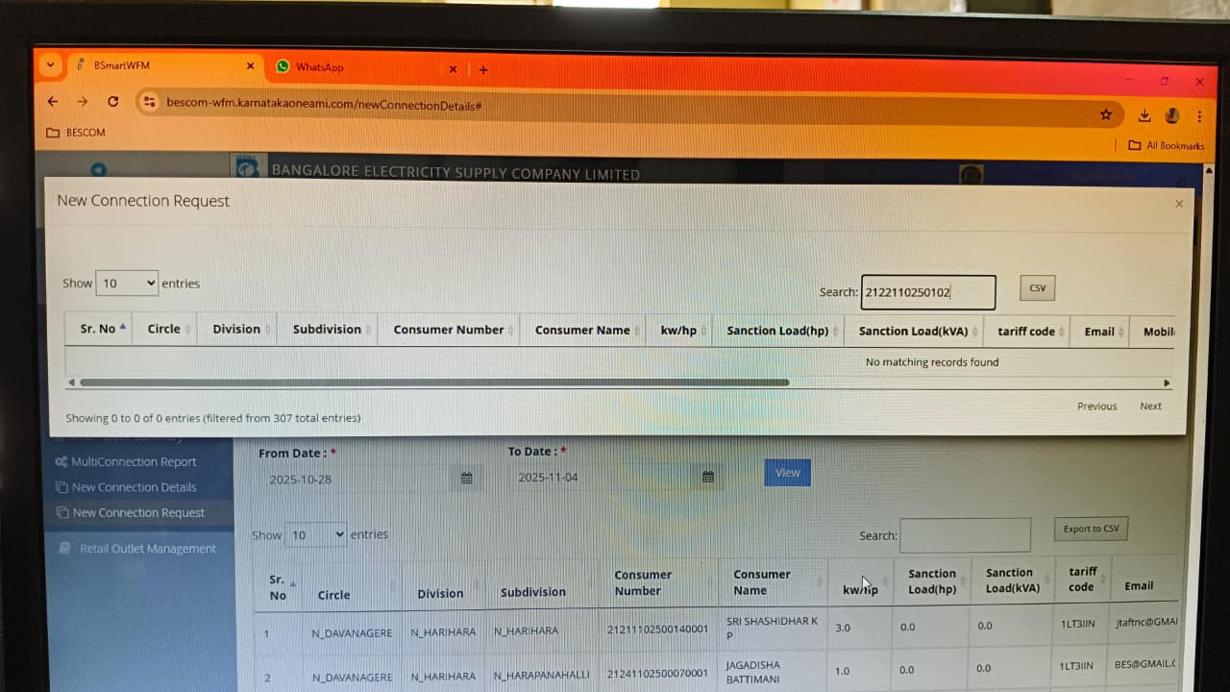Open the dialog's Show entries dropdown
Screen dimensions: 1230x692
[x=127, y=283]
